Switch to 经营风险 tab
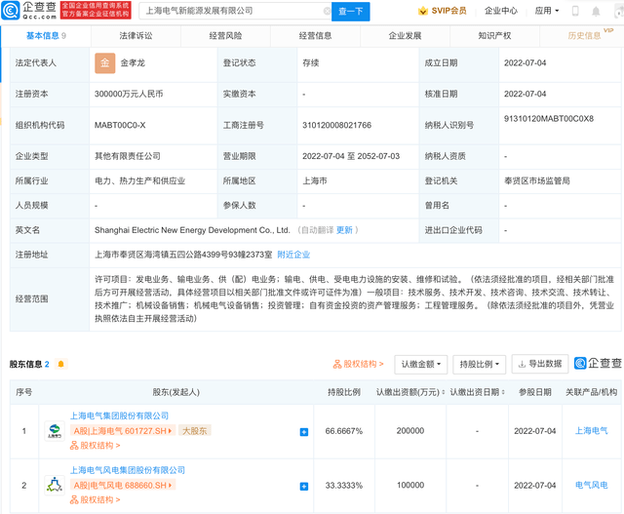This screenshot has height=514, width=624. (225, 36)
